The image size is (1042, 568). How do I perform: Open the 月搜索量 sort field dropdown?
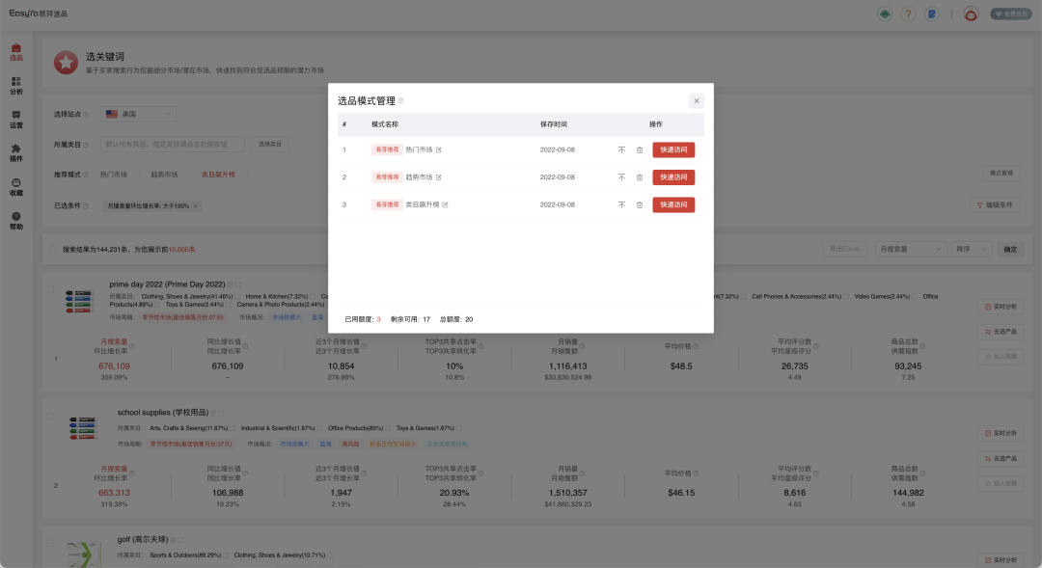click(911, 249)
